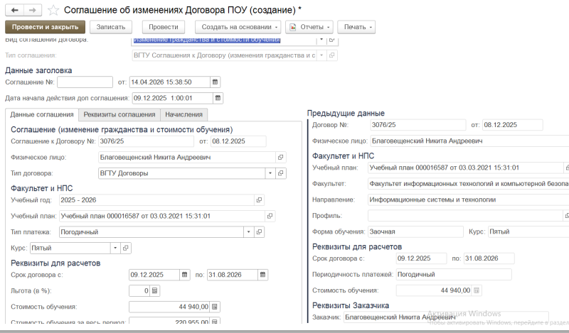Image resolution: width=569 pixels, height=333 pixels.
Task: Add form to favorites with star icon
Action: (x=53, y=10)
